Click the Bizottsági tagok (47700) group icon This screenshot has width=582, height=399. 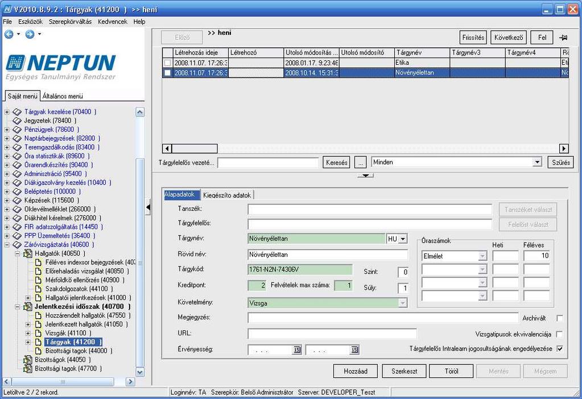click(x=28, y=369)
